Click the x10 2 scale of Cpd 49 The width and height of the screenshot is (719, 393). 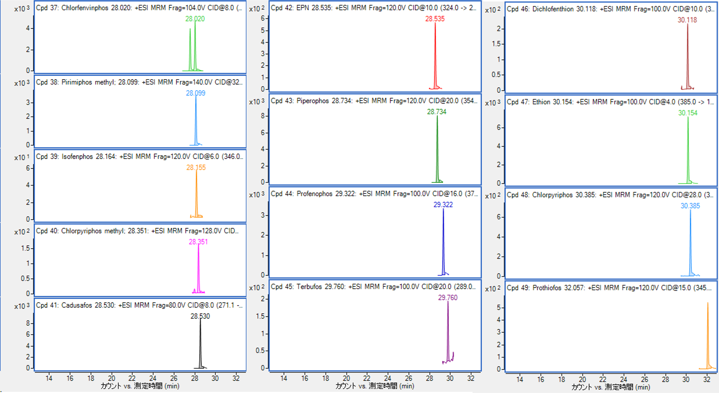(493, 288)
